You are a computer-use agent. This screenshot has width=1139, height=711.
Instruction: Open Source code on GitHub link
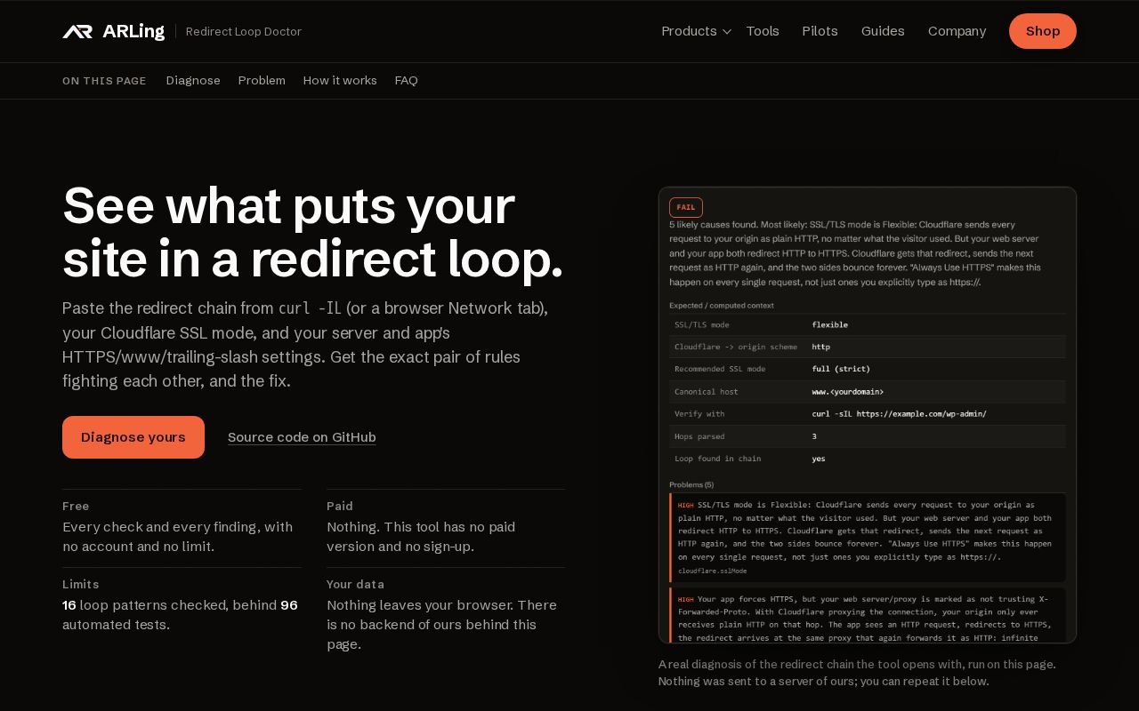(x=302, y=437)
